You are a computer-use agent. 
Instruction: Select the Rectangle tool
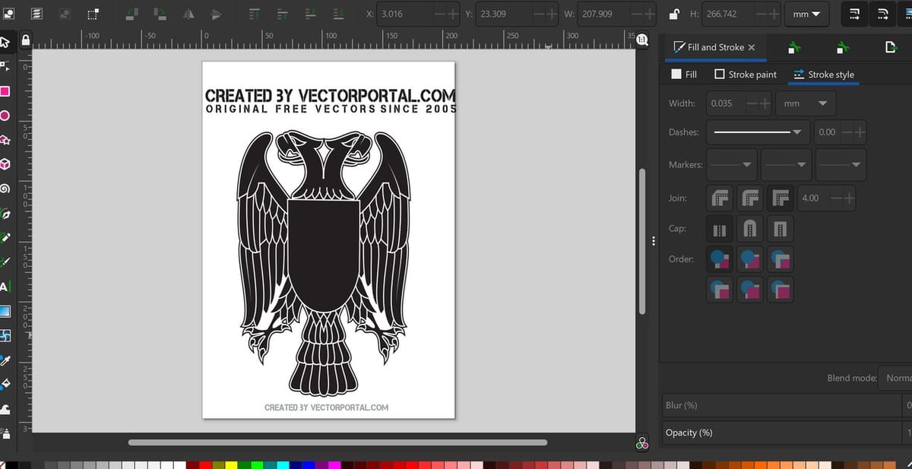(x=5, y=91)
